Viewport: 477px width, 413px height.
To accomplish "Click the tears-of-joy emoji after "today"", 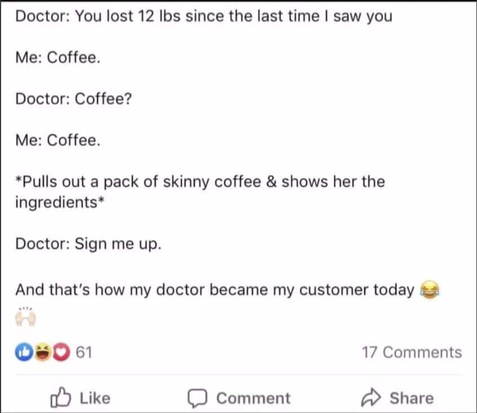I will (430, 290).
